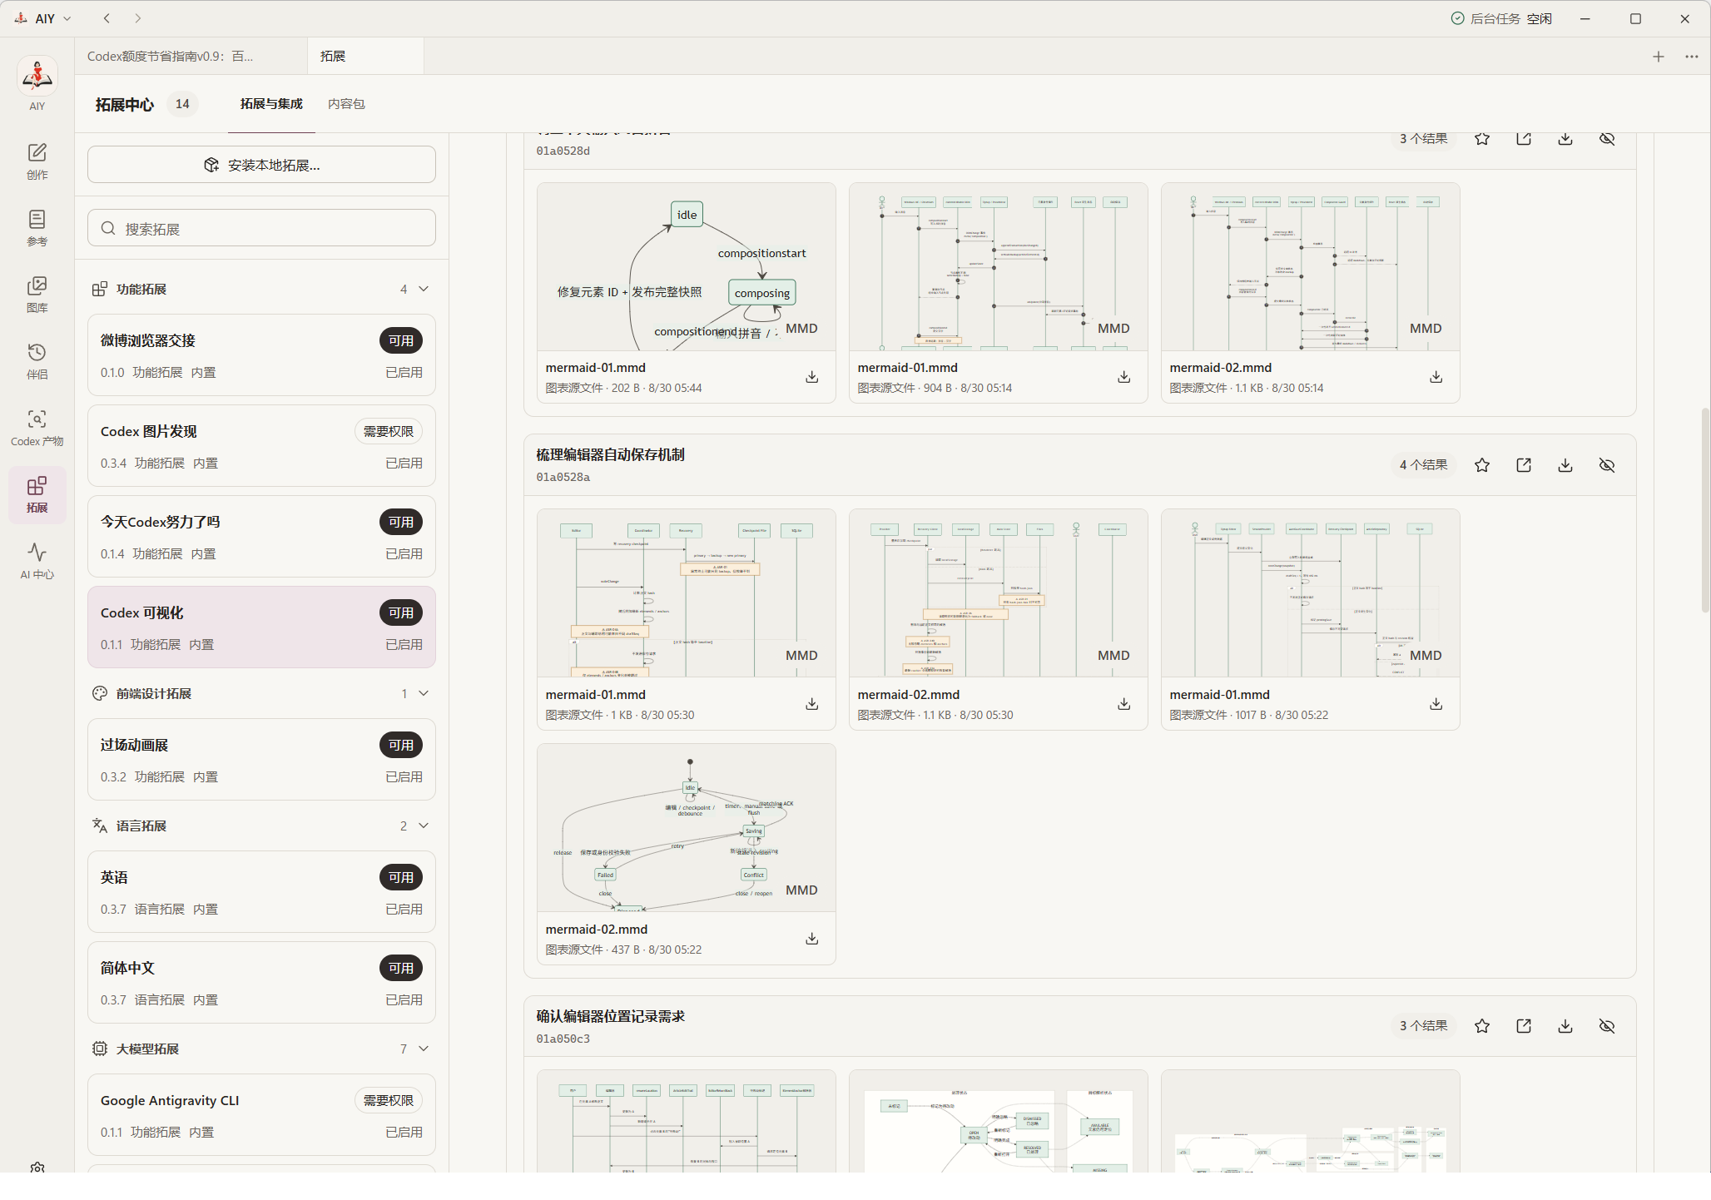This screenshot has width=1711, height=1200.
Task: Download all results of 梳理编辑器自动保存机制
Action: pos(1565,465)
